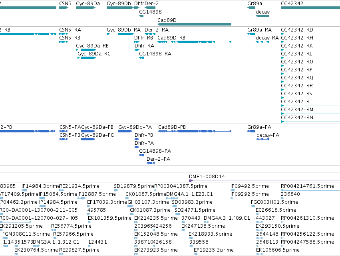Select the Gyc-89Da-RC transcript

(x=87, y=58)
